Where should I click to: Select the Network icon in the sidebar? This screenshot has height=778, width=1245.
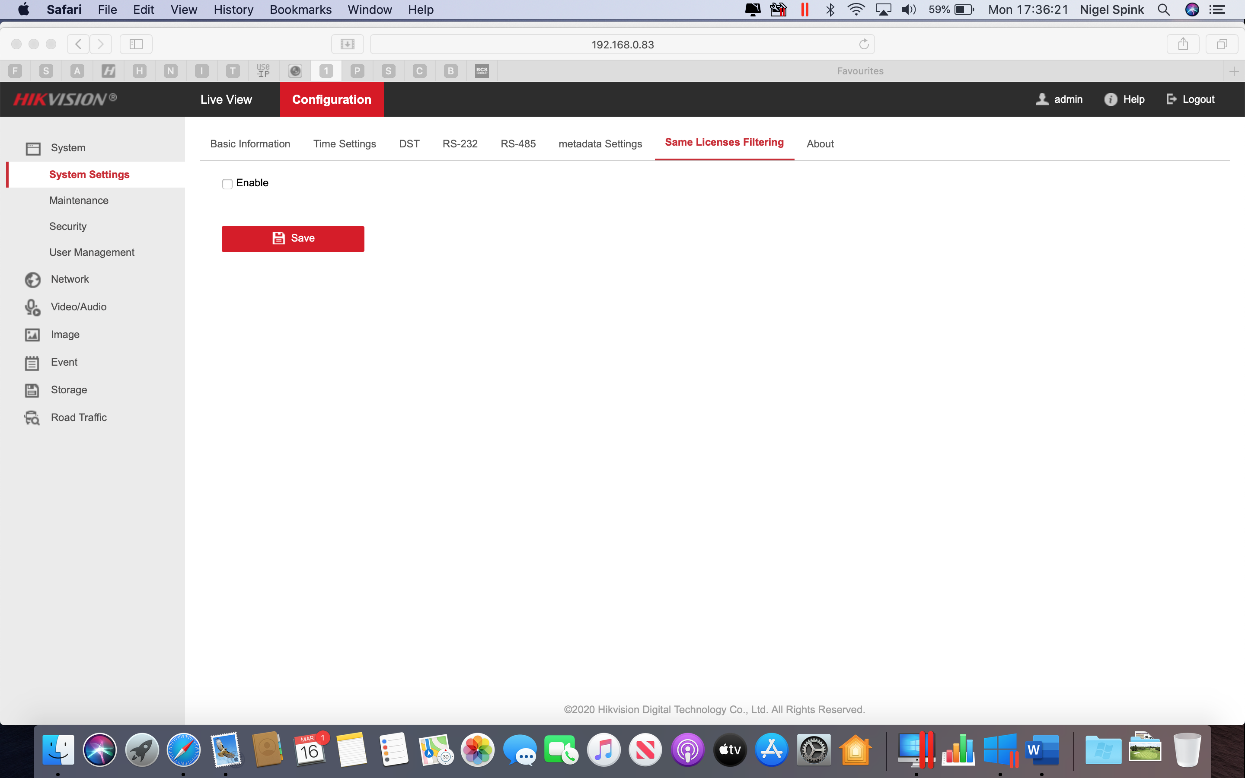(x=32, y=279)
